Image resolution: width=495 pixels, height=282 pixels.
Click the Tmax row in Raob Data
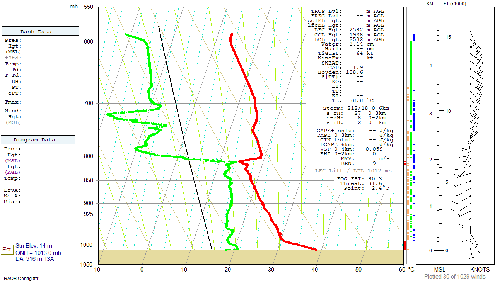tap(13, 102)
